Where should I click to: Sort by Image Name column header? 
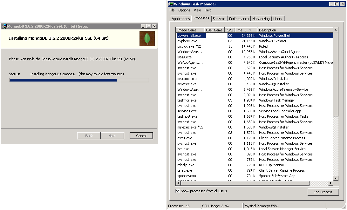pyautogui.click(x=190, y=30)
